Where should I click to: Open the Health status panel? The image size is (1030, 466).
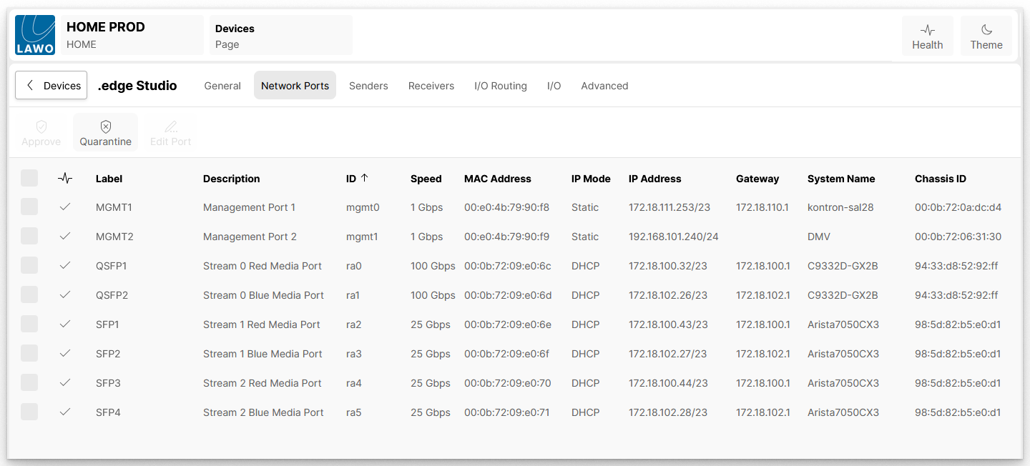click(x=927, y=36)
